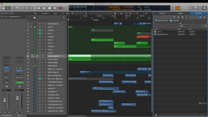Toggle the Inspector button
Image resolution: width=208 pixels, height=117 pixels.
8,8
